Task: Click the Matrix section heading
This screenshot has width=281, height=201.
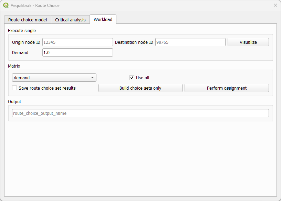Action: coord(14,66)
